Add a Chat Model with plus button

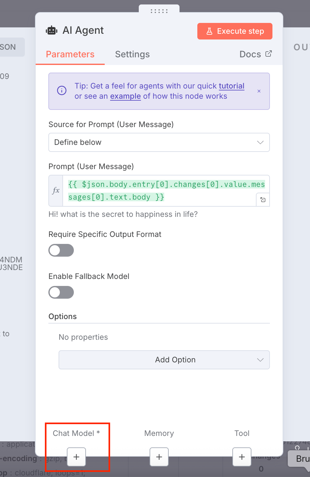tap(76, 457)
